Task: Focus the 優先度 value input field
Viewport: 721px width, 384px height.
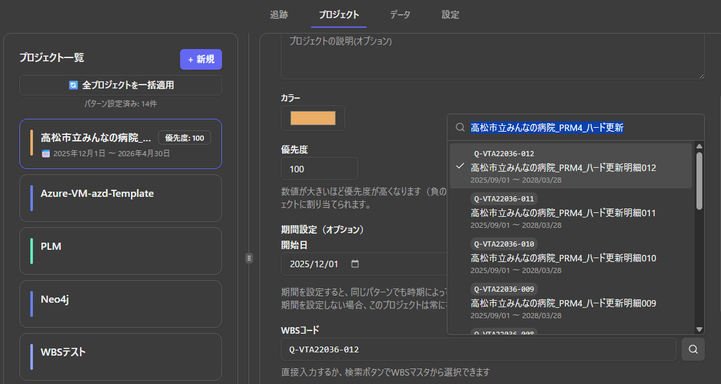Action: [x=319, y=168]
